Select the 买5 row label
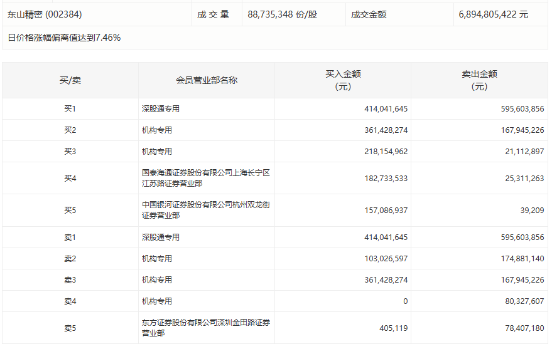Image resolution: width=552 pixels, height=344 pixels. (x=70, y=210)
